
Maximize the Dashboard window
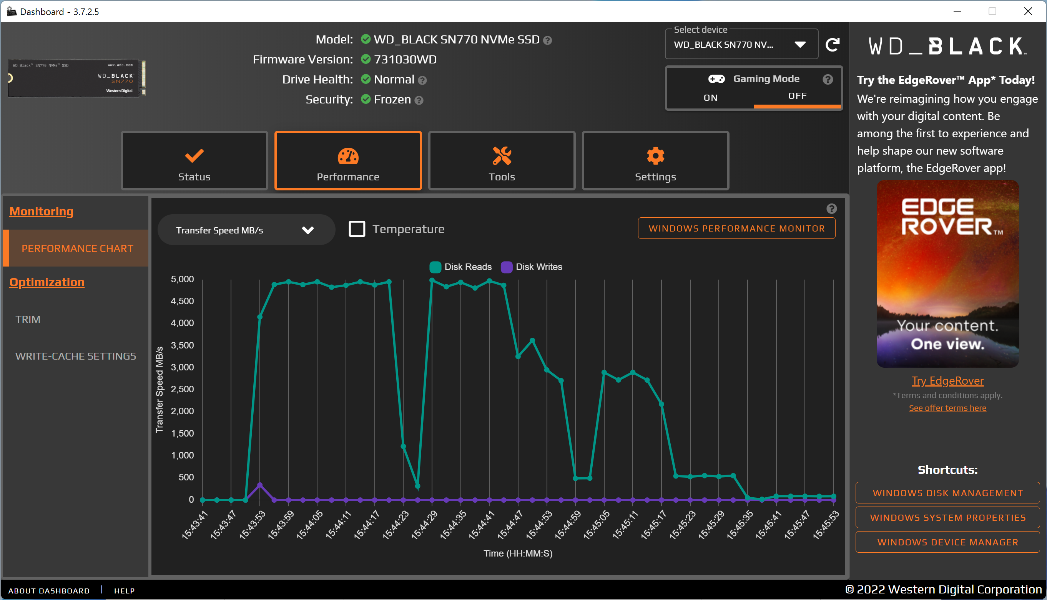(992, 11)
